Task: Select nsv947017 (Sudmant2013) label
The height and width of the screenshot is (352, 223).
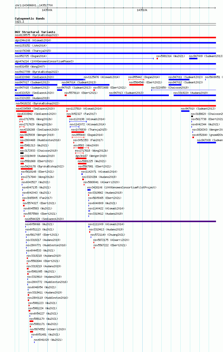Action: [x=32, y=82]
